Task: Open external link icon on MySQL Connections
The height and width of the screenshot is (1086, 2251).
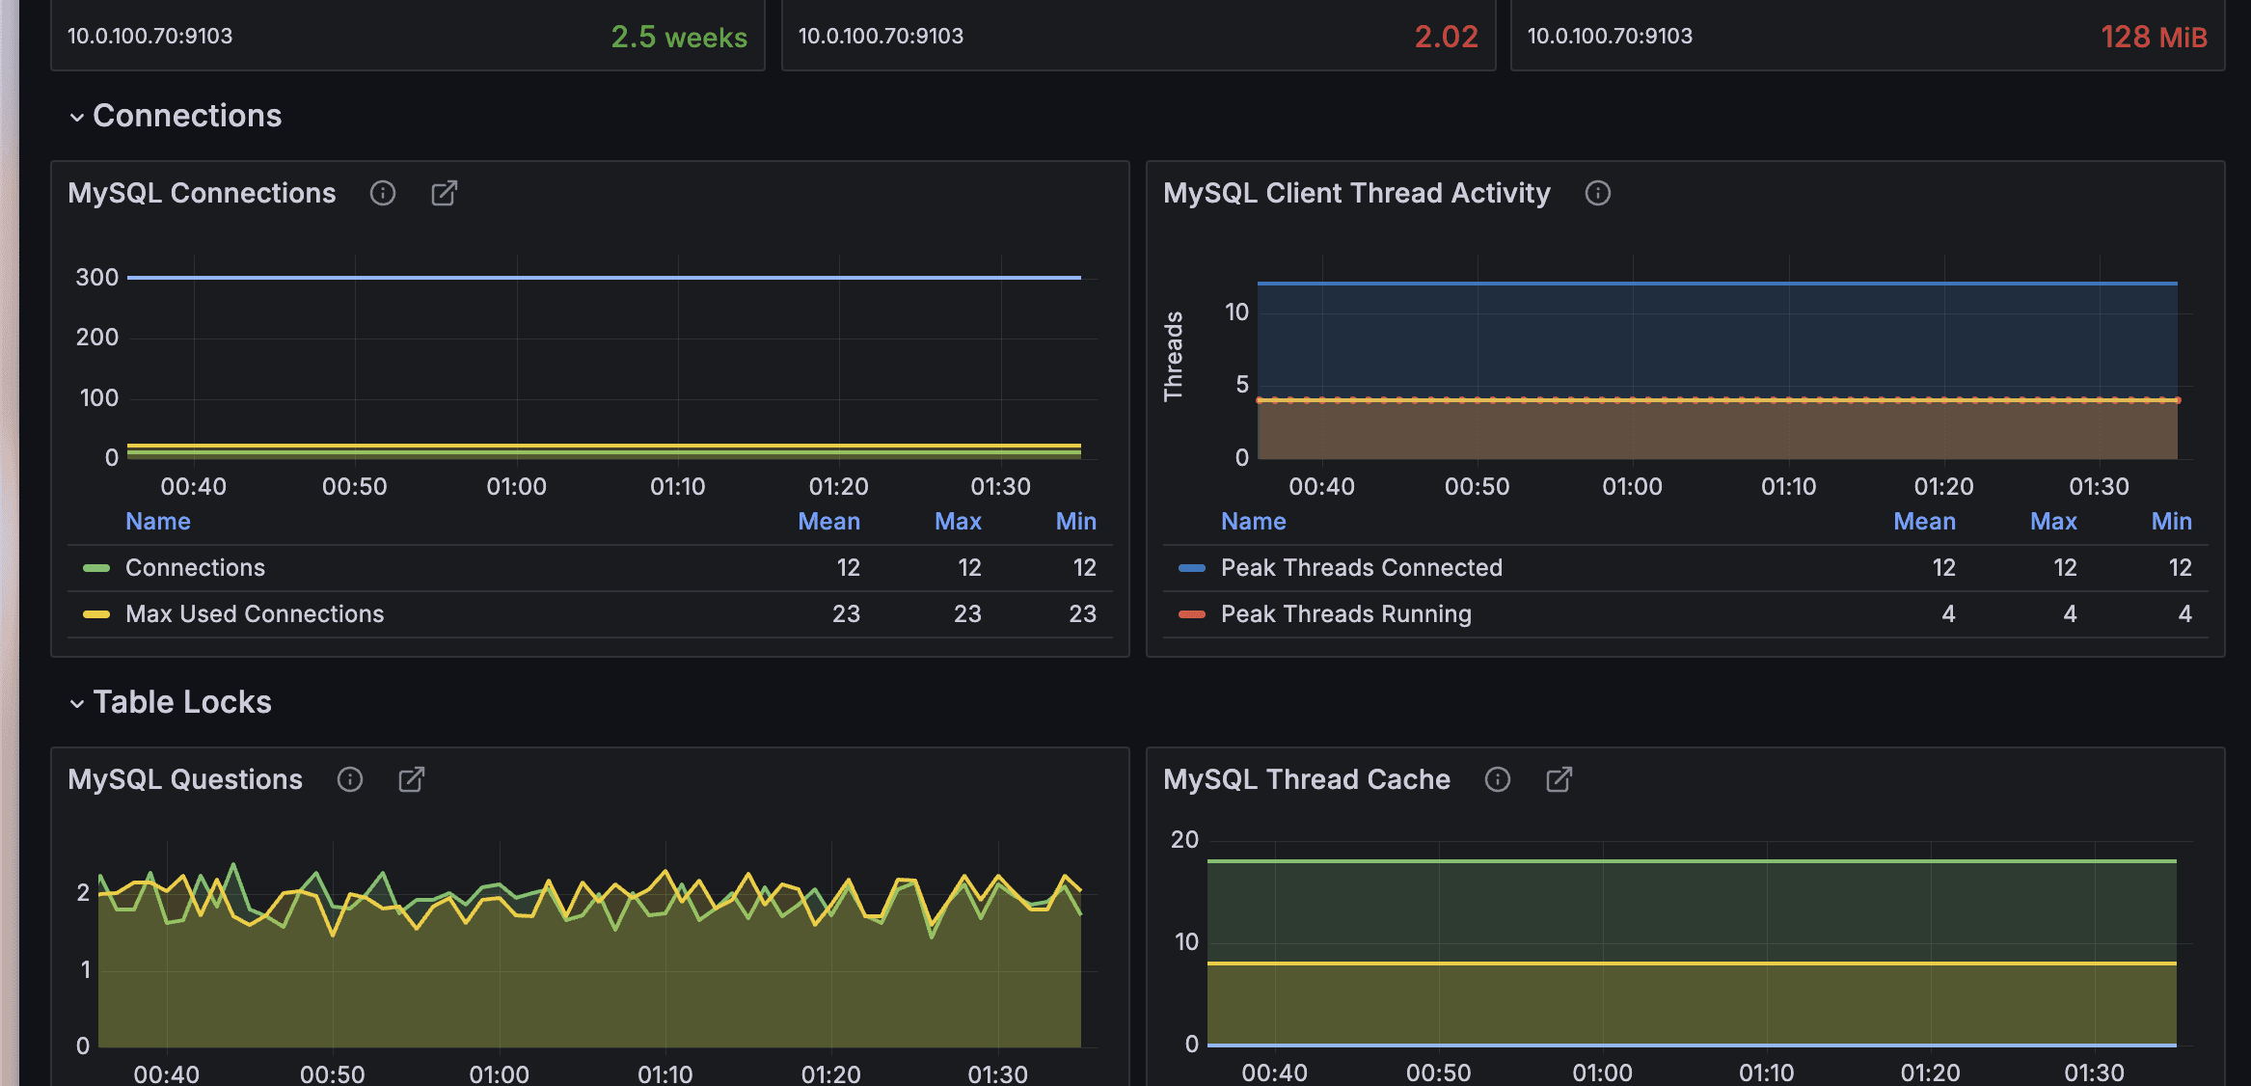Action: (x=444, y=193)
